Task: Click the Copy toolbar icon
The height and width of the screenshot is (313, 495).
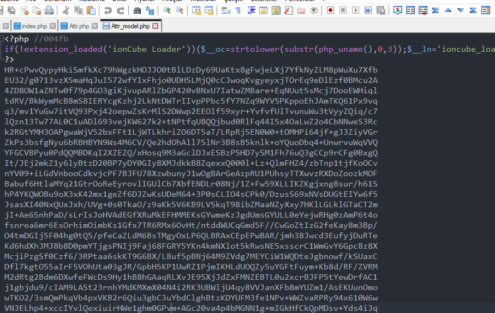Action: [x=78, y=10]
